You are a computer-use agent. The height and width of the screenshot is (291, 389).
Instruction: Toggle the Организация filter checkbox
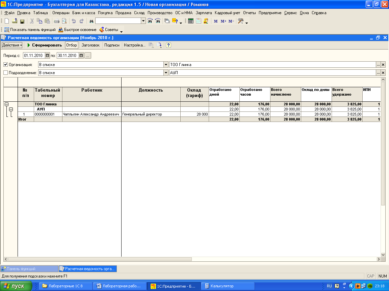point(6,65)
